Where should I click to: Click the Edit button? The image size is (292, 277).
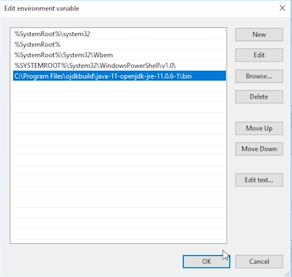tap(259, 55)
